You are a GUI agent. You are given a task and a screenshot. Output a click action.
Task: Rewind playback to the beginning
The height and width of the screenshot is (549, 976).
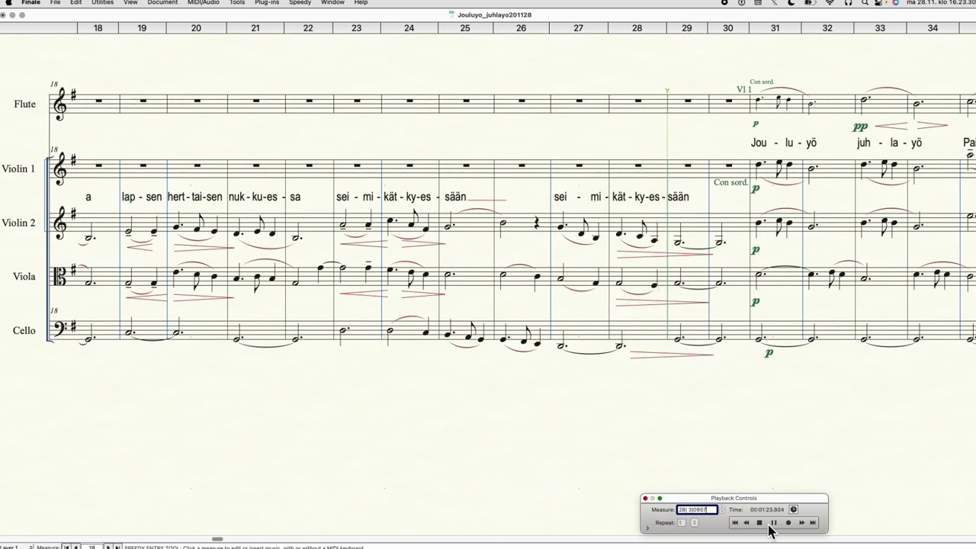click(734, 523)
